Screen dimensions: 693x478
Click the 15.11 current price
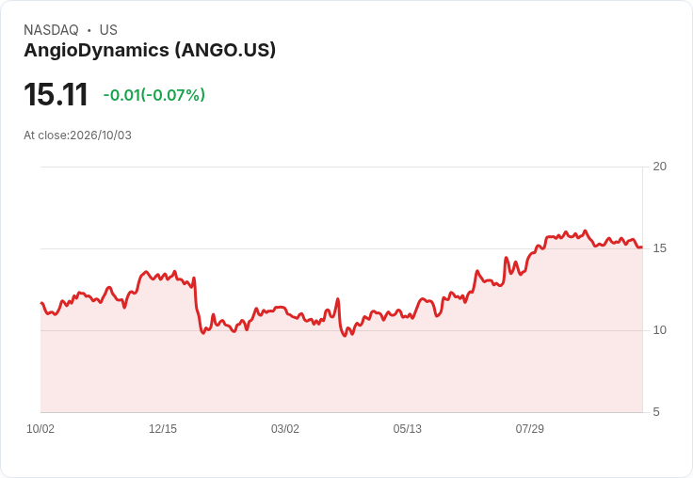(x=56, y=94)
